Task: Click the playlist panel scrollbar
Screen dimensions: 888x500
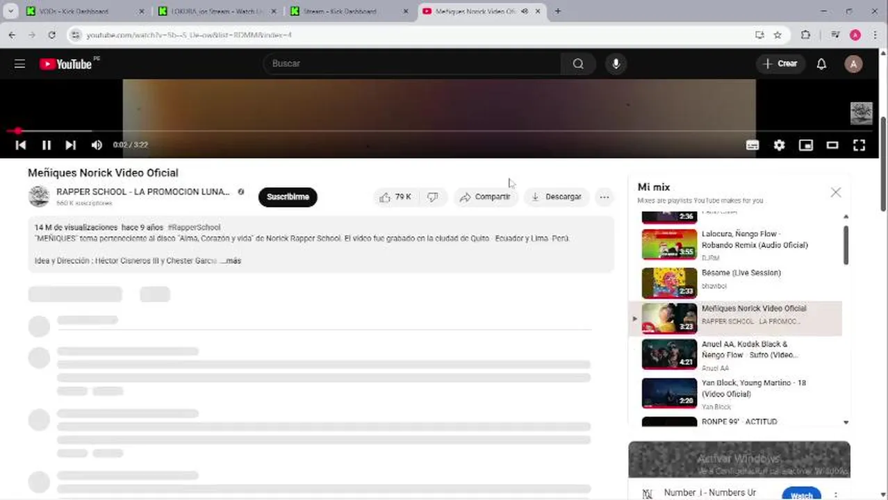Action: click(x=846, y=244)
